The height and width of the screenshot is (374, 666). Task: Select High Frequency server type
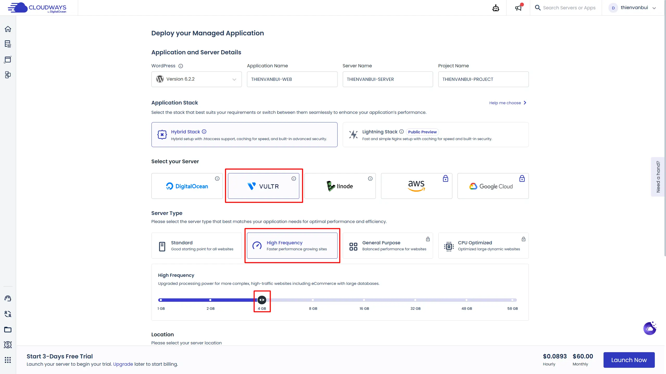[292, 246]
